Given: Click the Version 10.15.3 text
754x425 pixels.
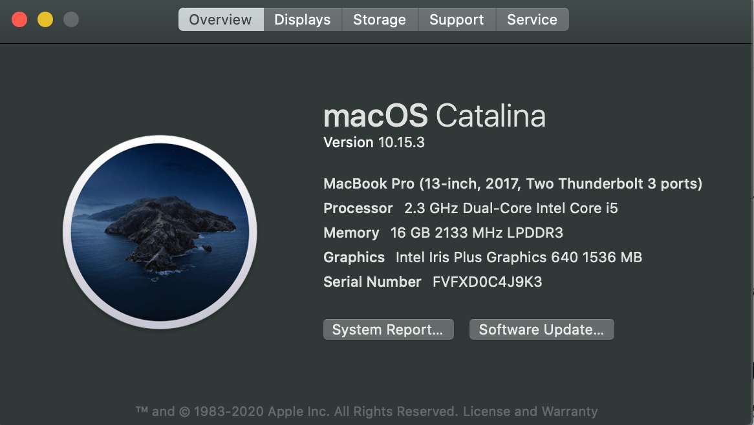Looking at the screenshot, I should (x=374, y=142).
